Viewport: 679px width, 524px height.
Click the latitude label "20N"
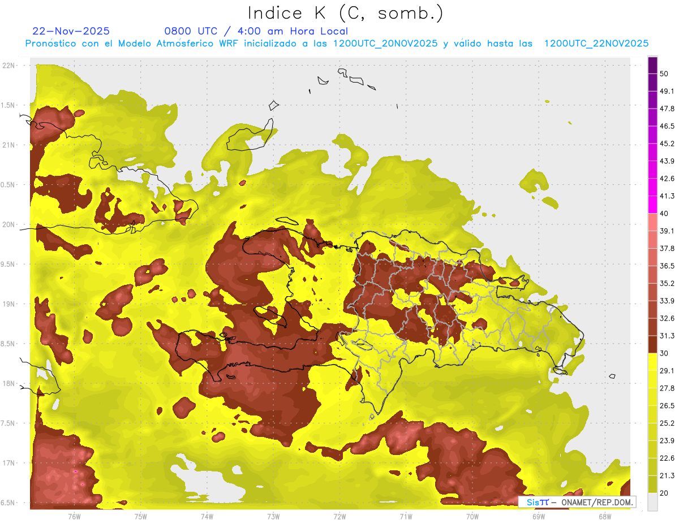point(8,225)
